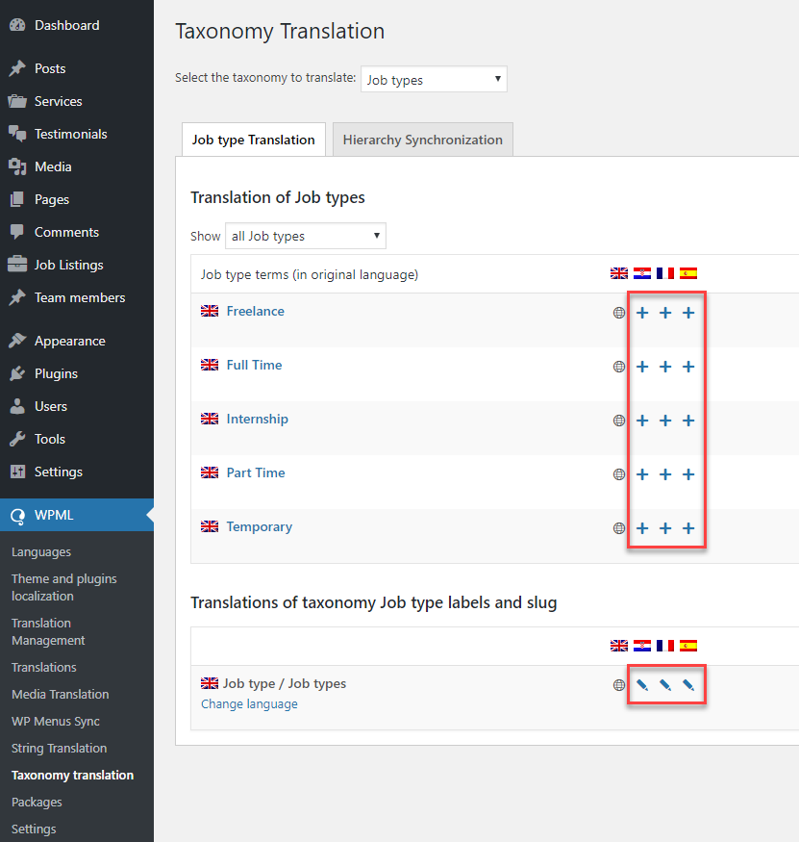Click globe icon in Job type labels row
The width and height of the screenshot is (799, 842).
pos(618,684)
